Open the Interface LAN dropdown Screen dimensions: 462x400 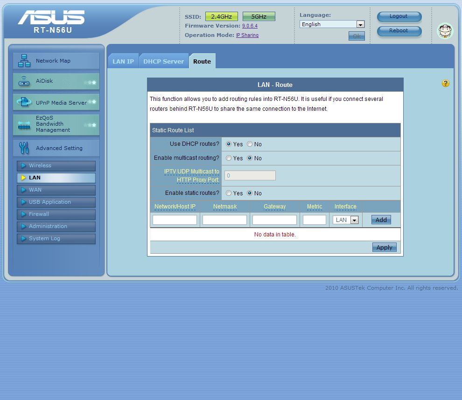pos(354,220)
